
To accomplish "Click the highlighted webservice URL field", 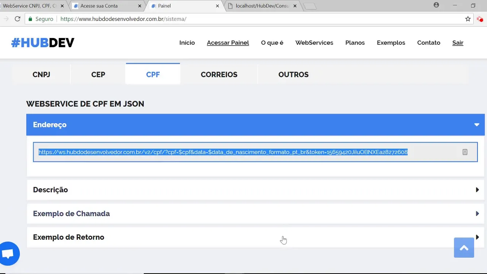I will (255, 152).
